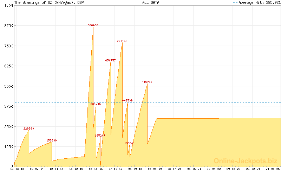Click the ALL DATA heading

[x=151, y=2]
